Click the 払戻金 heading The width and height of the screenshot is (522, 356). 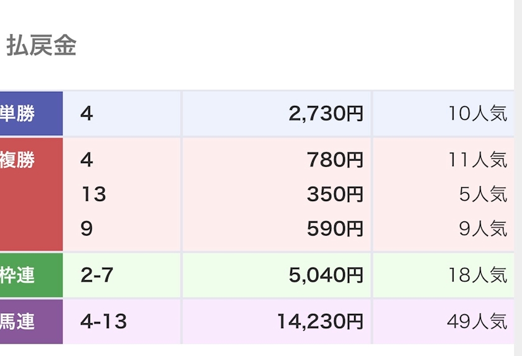pyautogui.click(x=42, y=47)
